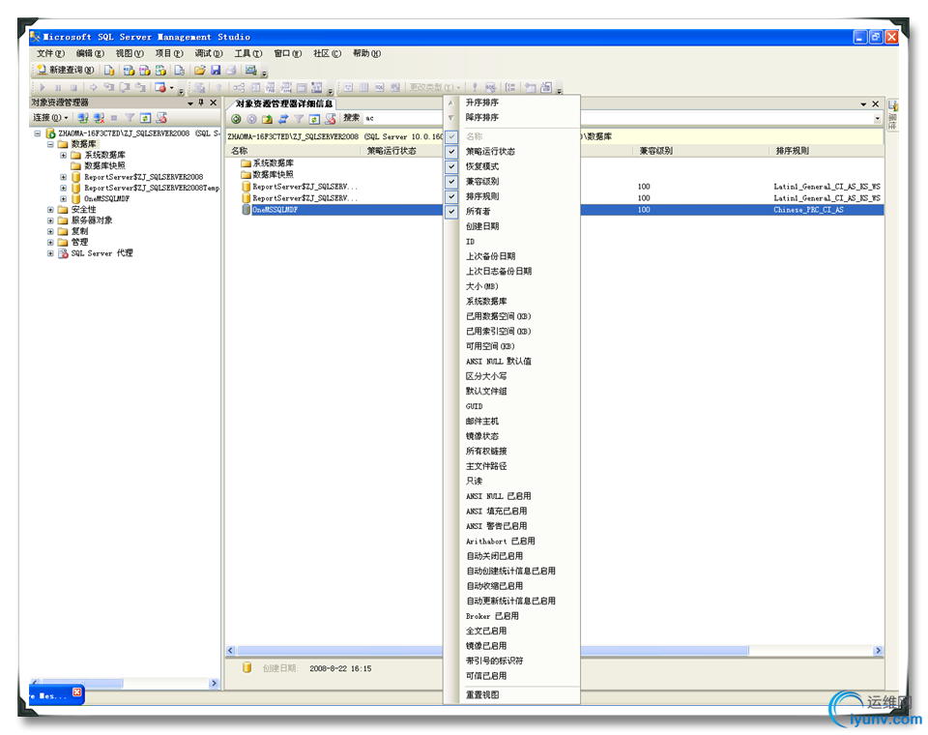Expand the 服务器对象 tree node

[50, 220]
